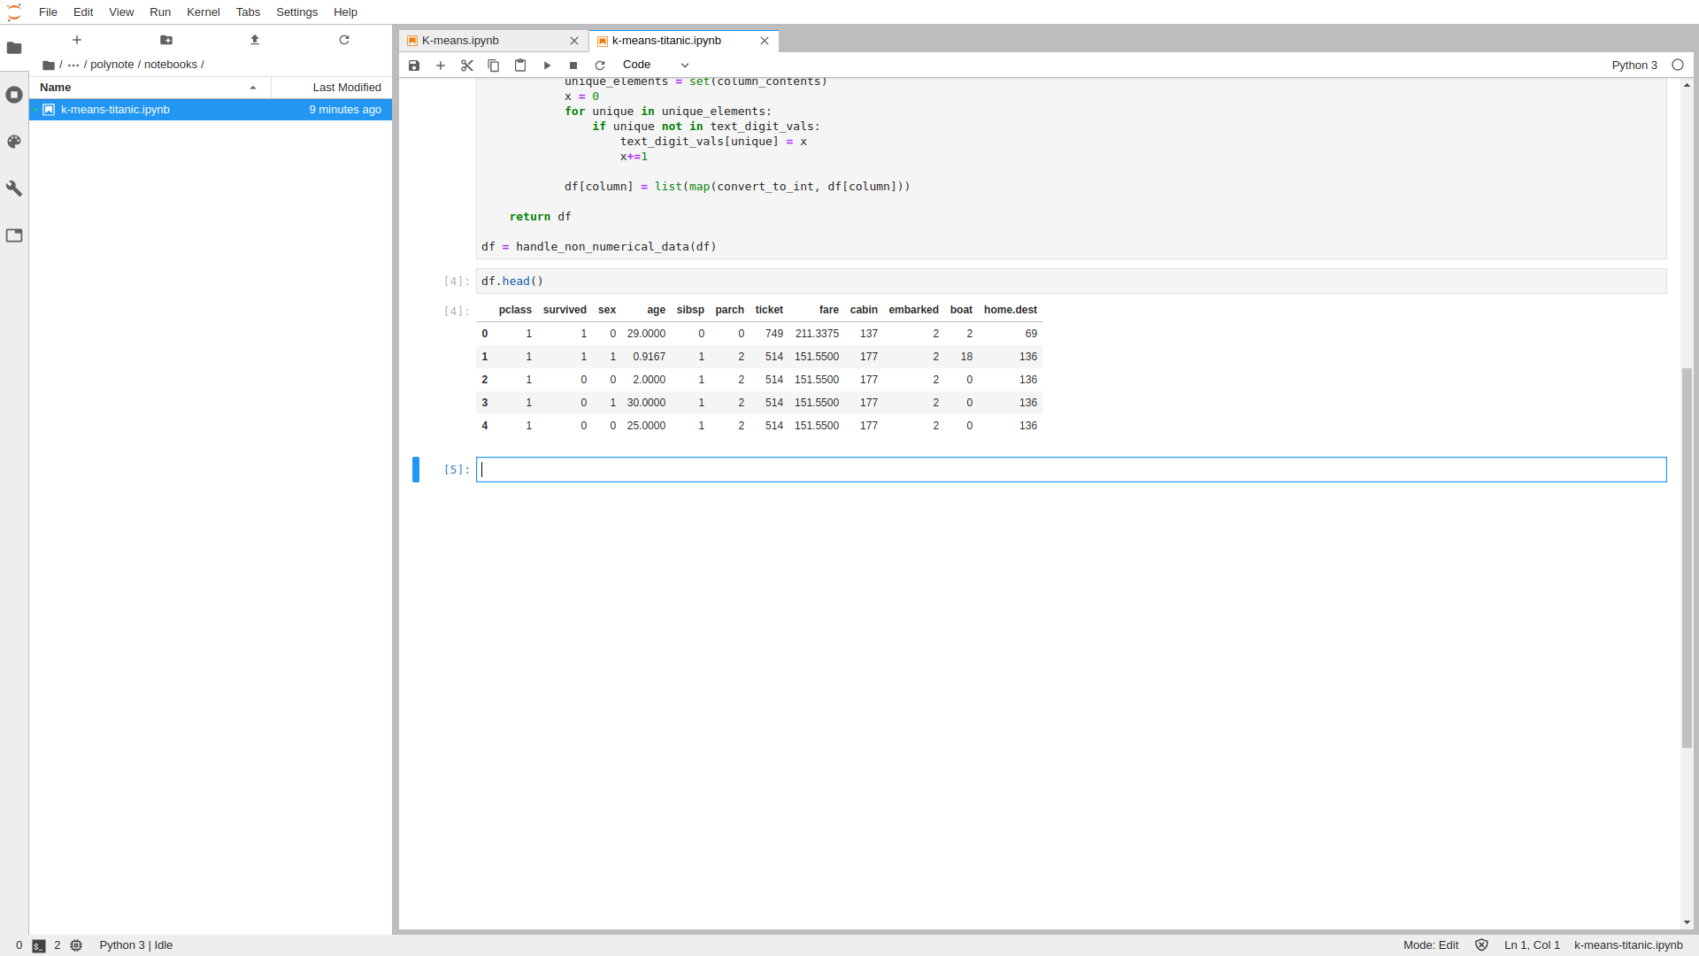Cut the selected cell using scissors icon
The image size is (1699, 956).
pyautogui.click(x=466, y=66)
